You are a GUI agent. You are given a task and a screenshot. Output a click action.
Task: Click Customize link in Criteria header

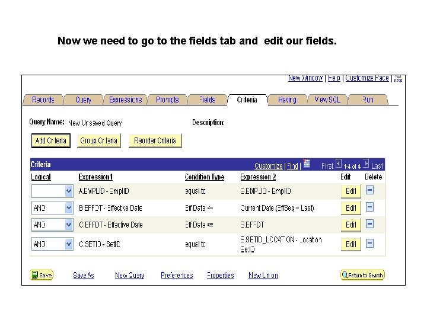pos(268,166)
